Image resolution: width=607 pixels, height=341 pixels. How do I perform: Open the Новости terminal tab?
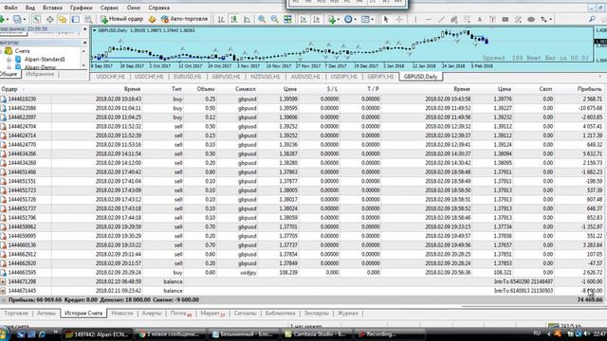coord(122,314)
